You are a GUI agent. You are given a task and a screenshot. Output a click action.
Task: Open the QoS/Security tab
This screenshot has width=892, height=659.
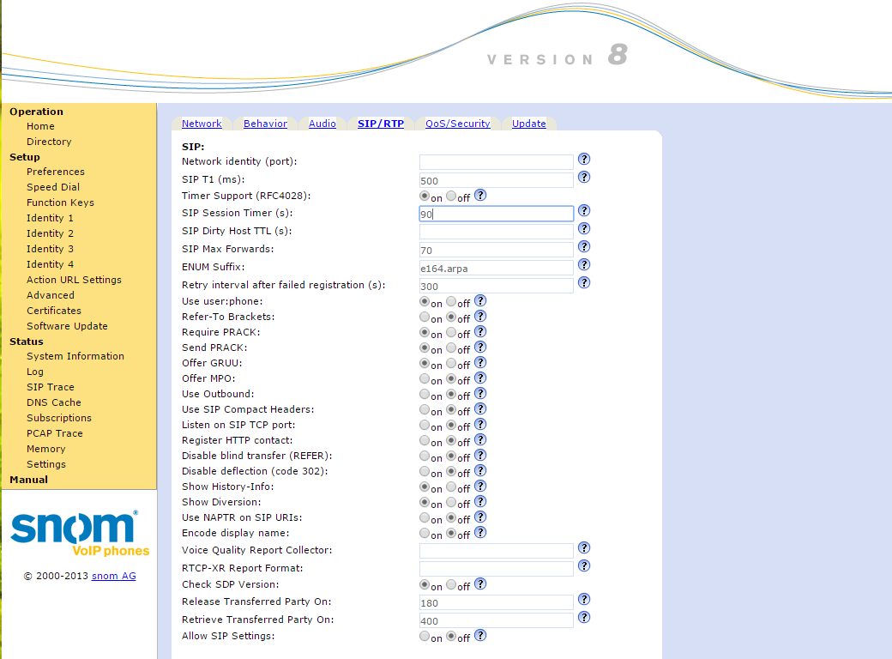(457, 124)
